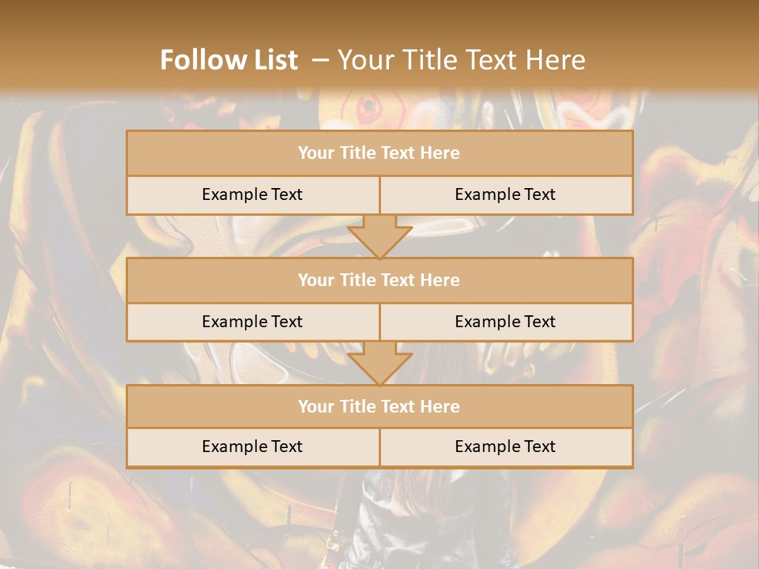Viewport: 759px width, 569px height.
Task: Click the bold "Follow List" heading text
Action: tap(228, 60)
